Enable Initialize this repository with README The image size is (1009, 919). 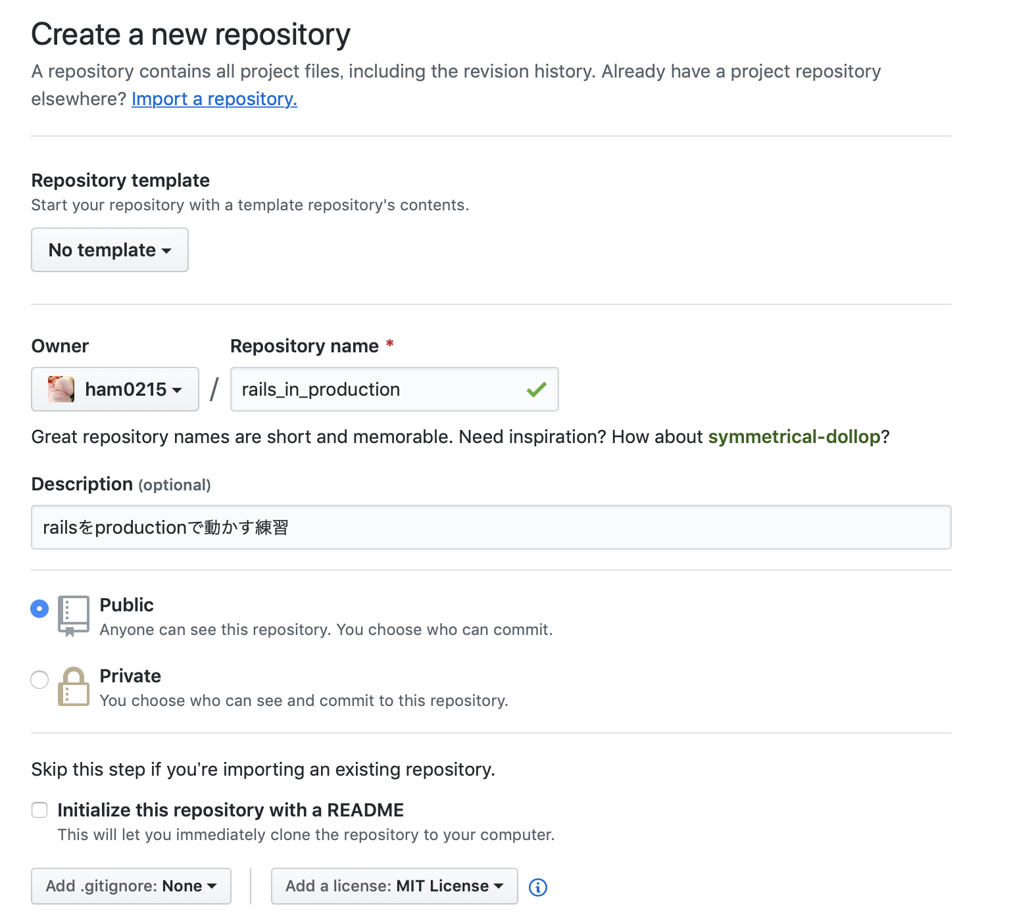click(x=39, y=810)
